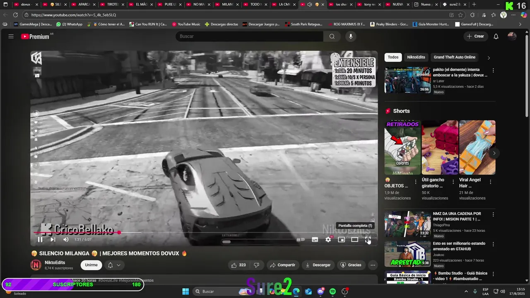Click Unirme join button
Viewport: 530px width, 298px height.
[91, 265]
